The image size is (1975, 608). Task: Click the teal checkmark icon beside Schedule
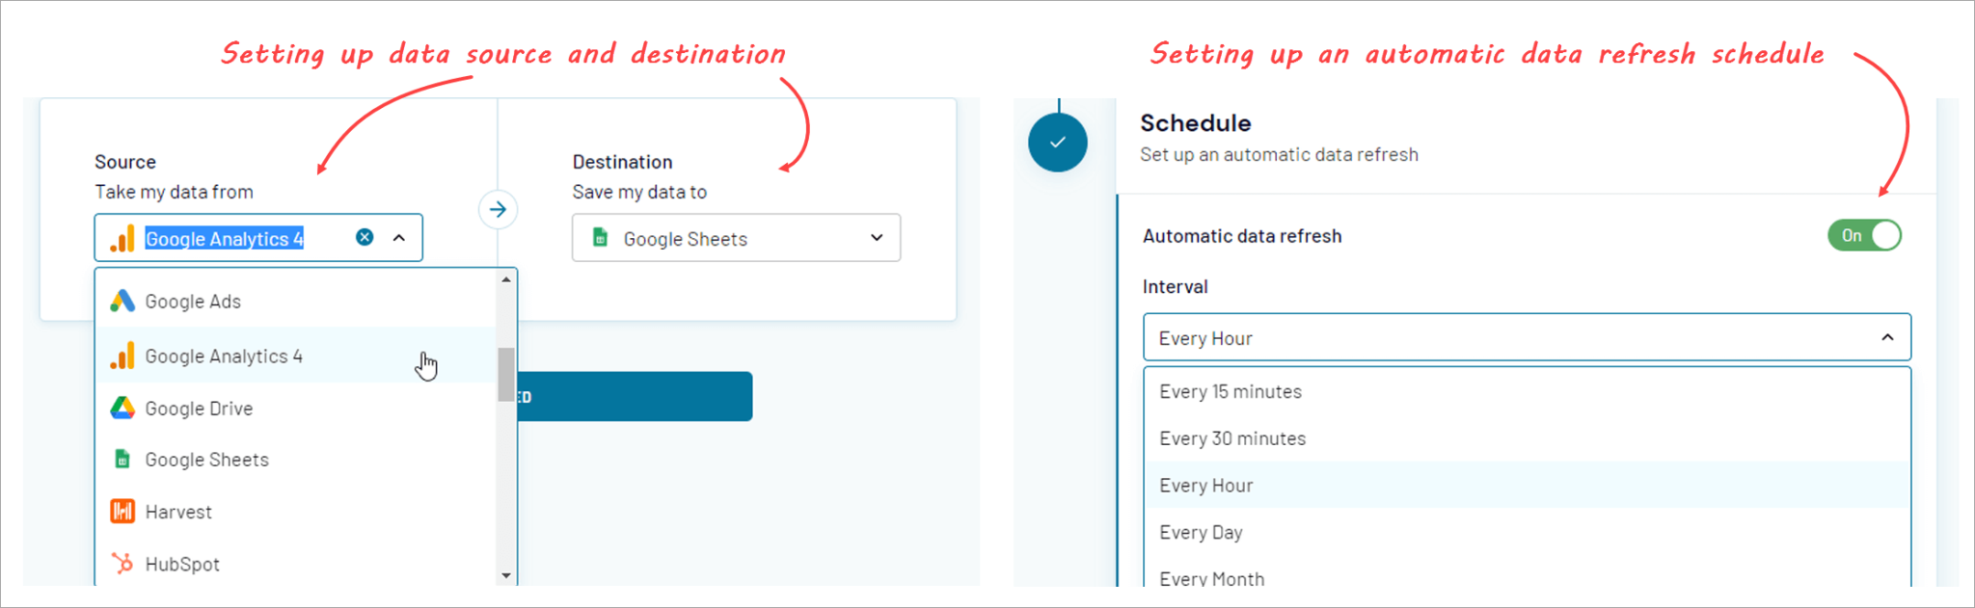1058,142
